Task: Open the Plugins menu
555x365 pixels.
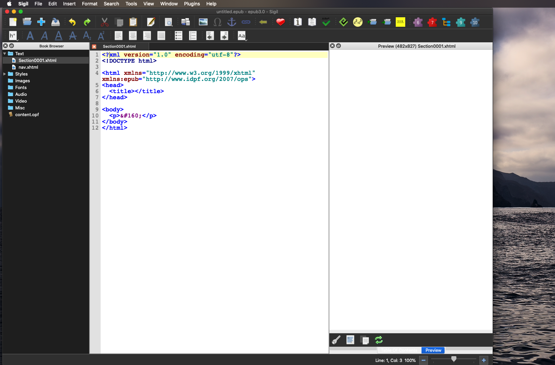Action: pyautogui.click(x=192, y=4)
